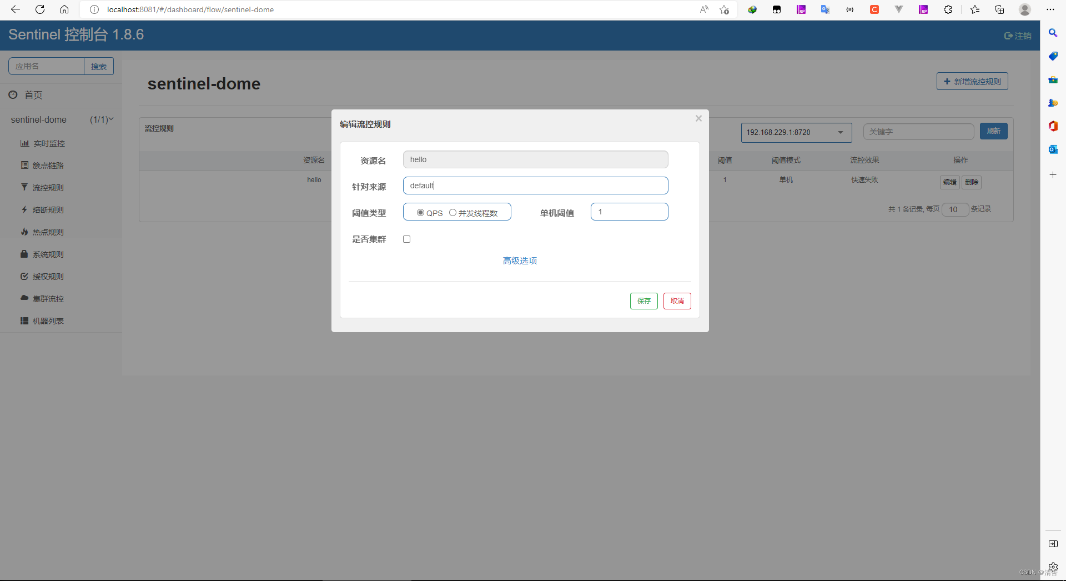Open the sidebar Outlook icon
Image resolution: width=1066 pixels, height=581 pixels.
pyautogui.click(x=1053, y=149)
